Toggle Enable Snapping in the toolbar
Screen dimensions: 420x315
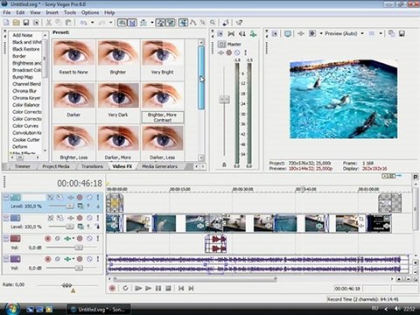[122, 23]
